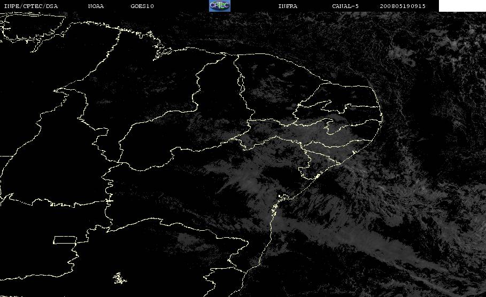
Task: Click the GOES10 satellite label
Action: pos(142,6)
